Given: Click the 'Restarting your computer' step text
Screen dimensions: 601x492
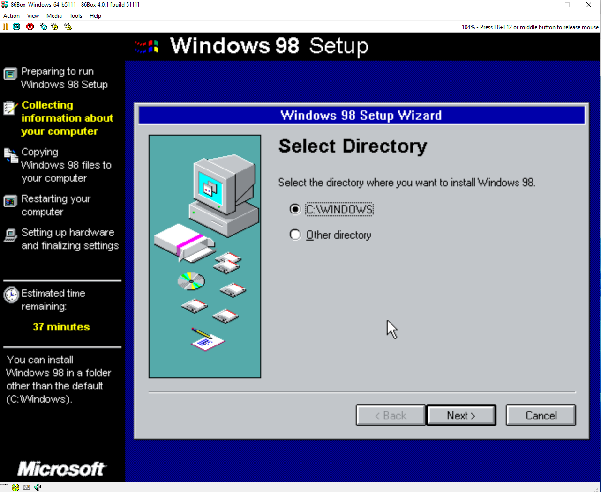Looking at the screenshot, I should [56, 205].
